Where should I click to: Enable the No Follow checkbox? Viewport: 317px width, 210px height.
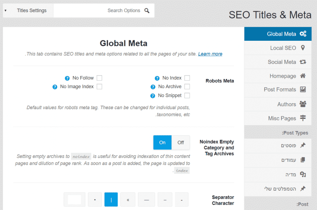(99, 78)
